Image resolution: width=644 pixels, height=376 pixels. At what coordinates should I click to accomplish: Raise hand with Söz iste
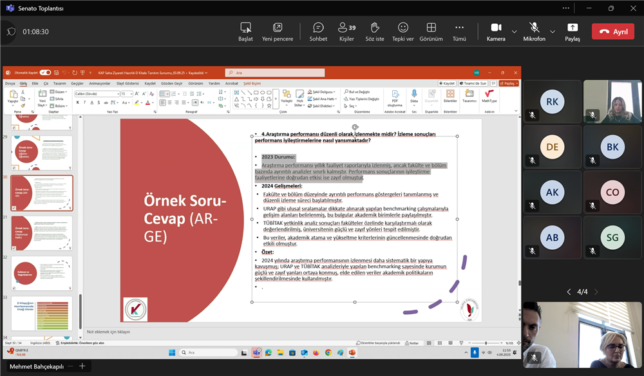(x=375, y=32)
